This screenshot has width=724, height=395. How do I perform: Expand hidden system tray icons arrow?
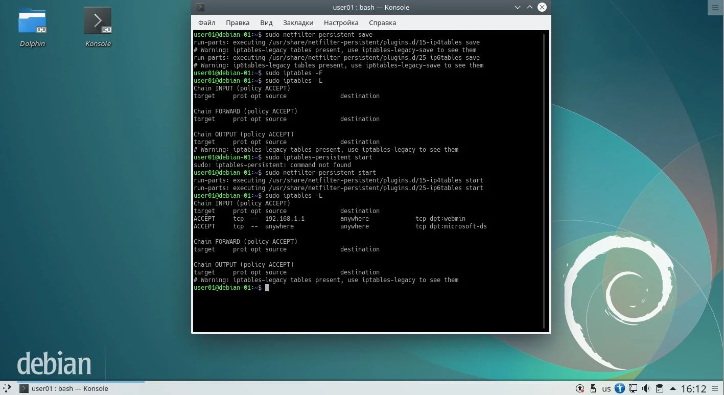[x=672, y=389]
